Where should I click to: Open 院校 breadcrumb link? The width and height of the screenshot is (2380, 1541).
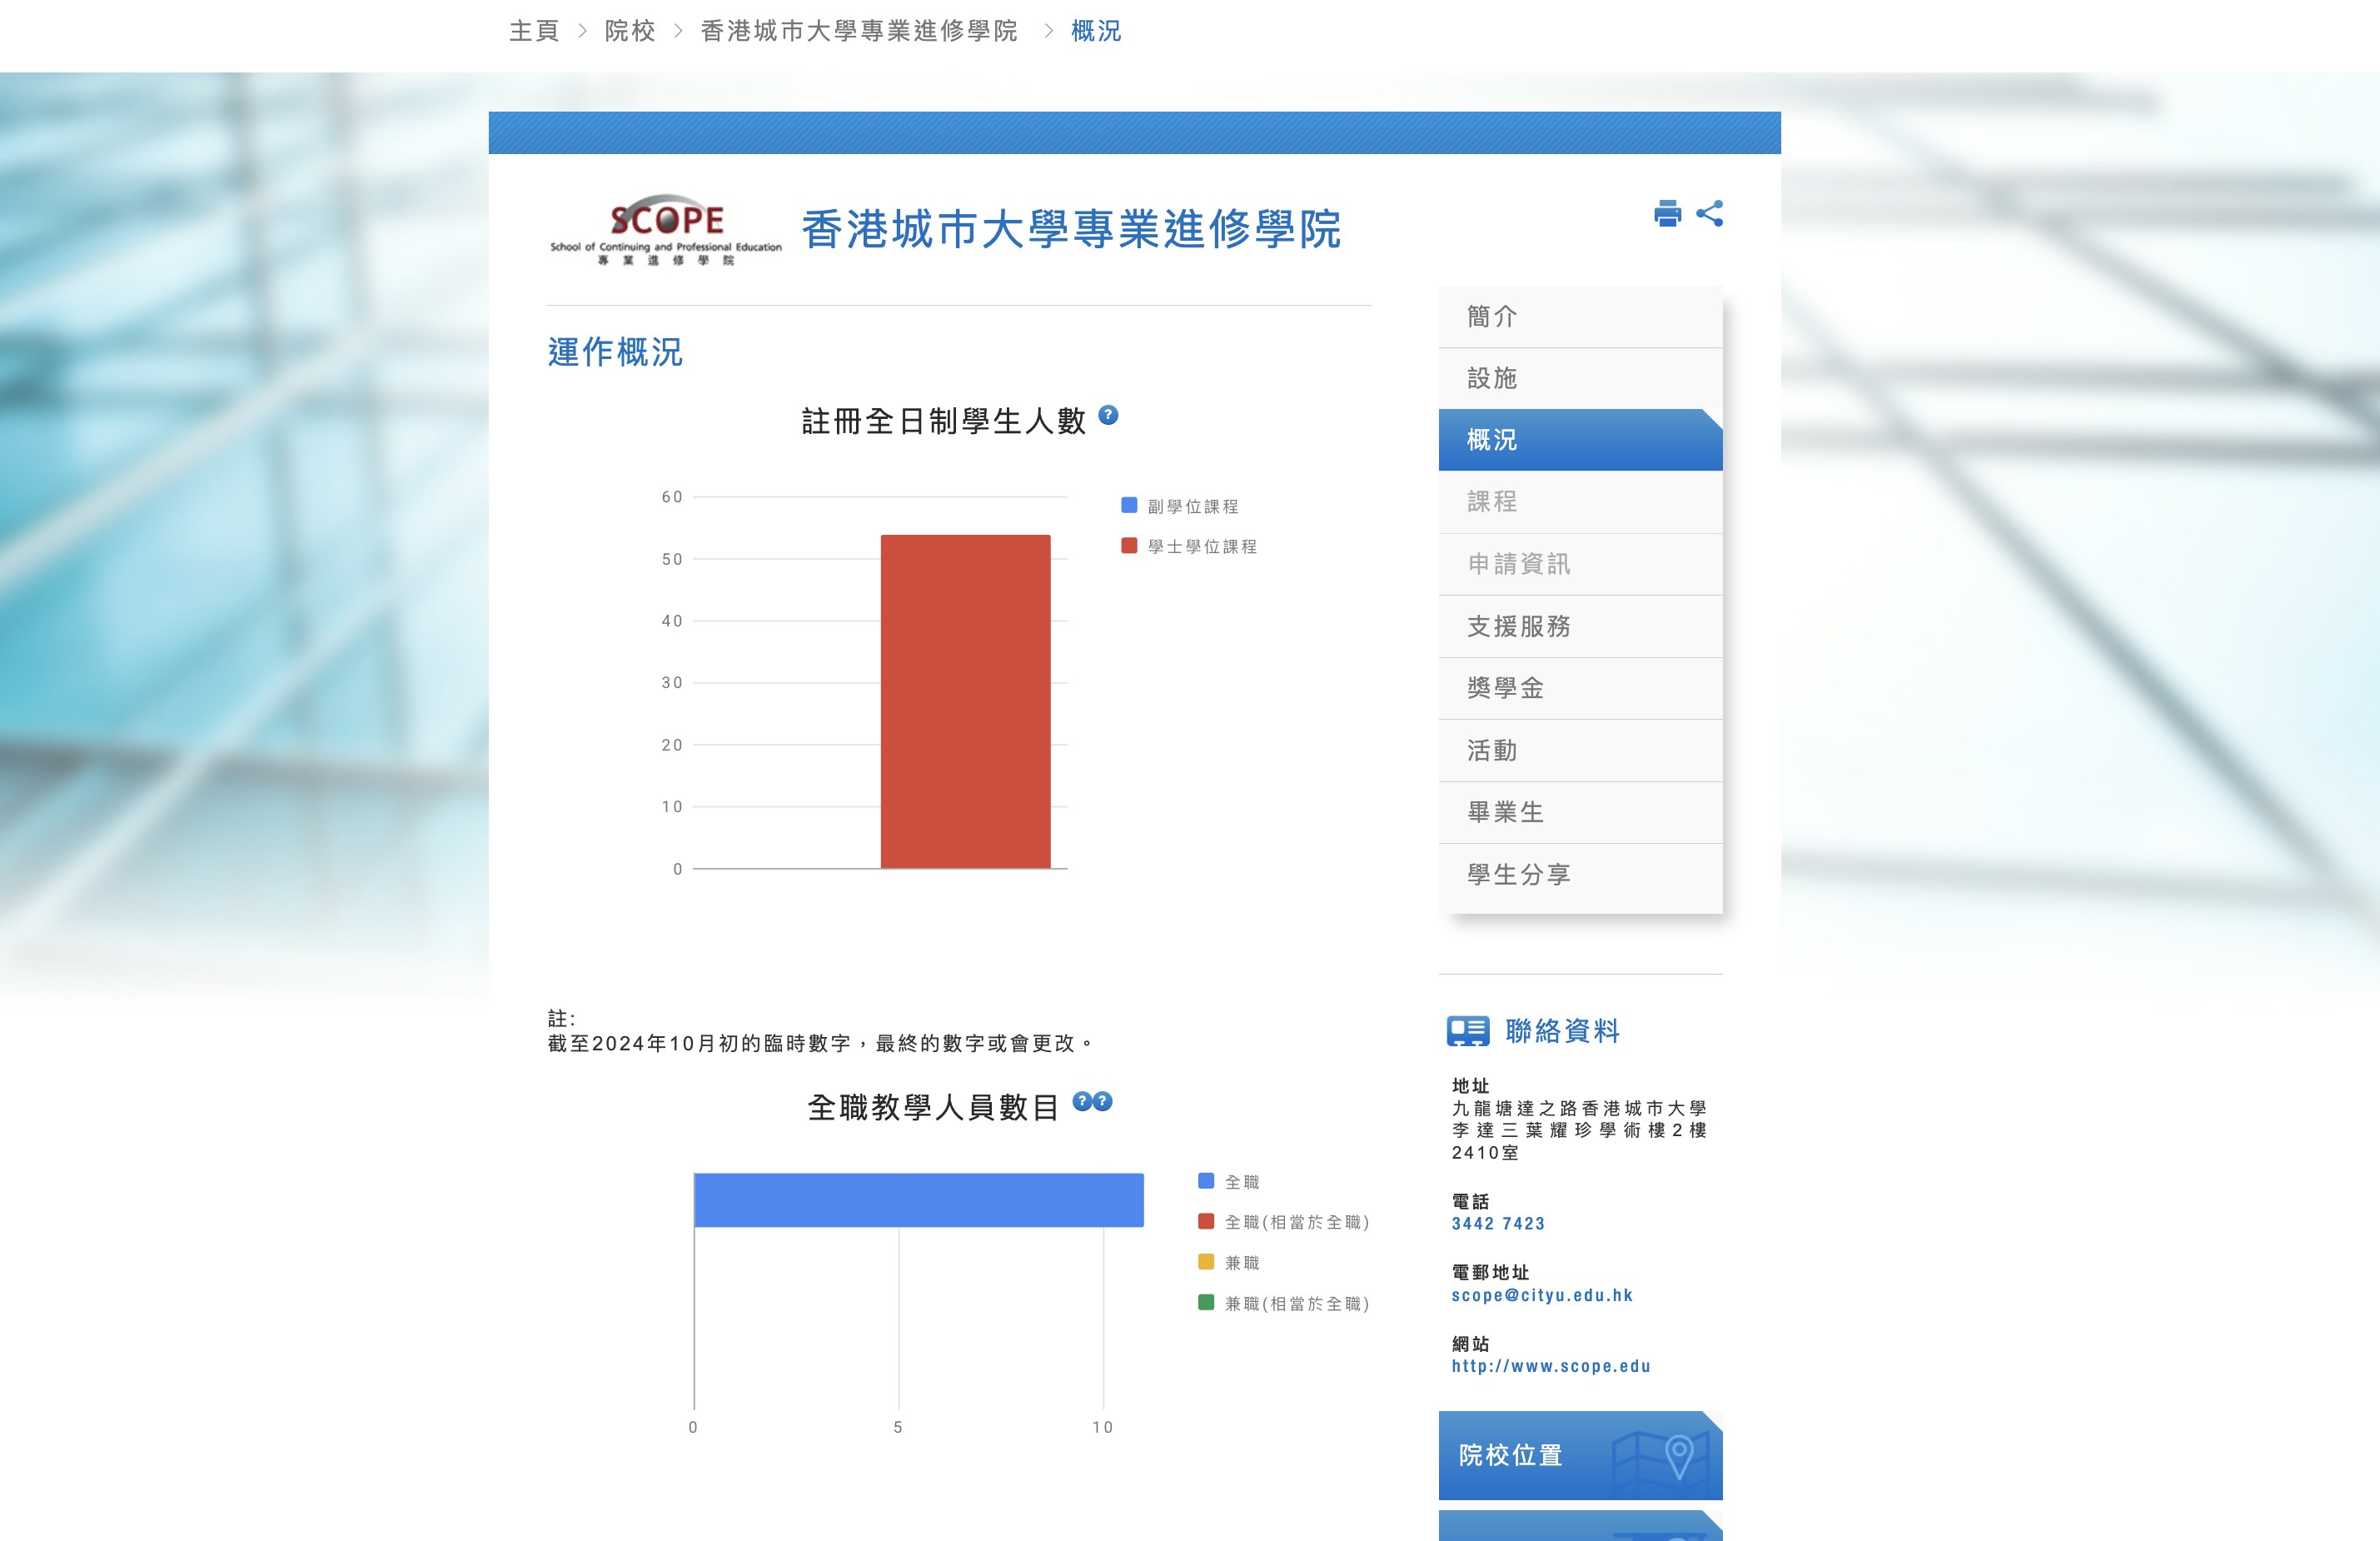tap(630, 31)
